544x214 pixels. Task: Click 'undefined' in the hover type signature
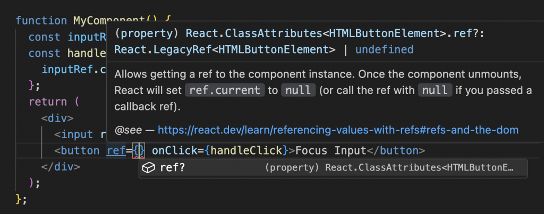(385, 49)
